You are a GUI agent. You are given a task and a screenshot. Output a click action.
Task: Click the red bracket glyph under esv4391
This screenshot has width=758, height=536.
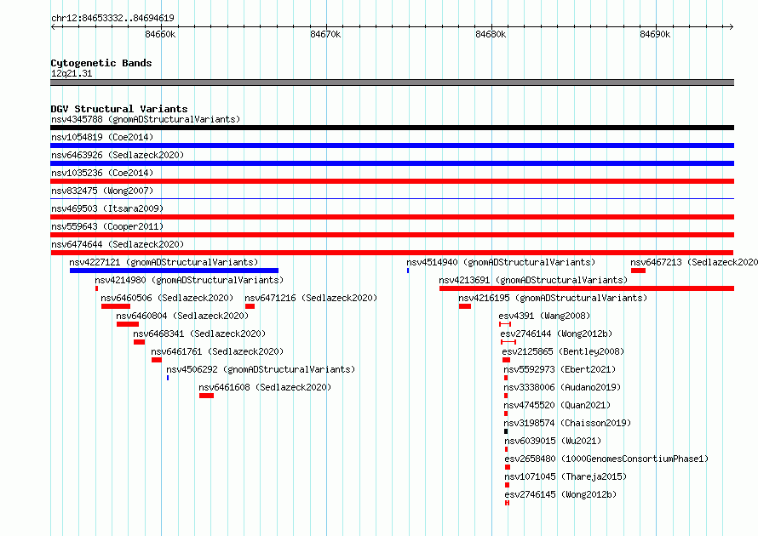505,324
